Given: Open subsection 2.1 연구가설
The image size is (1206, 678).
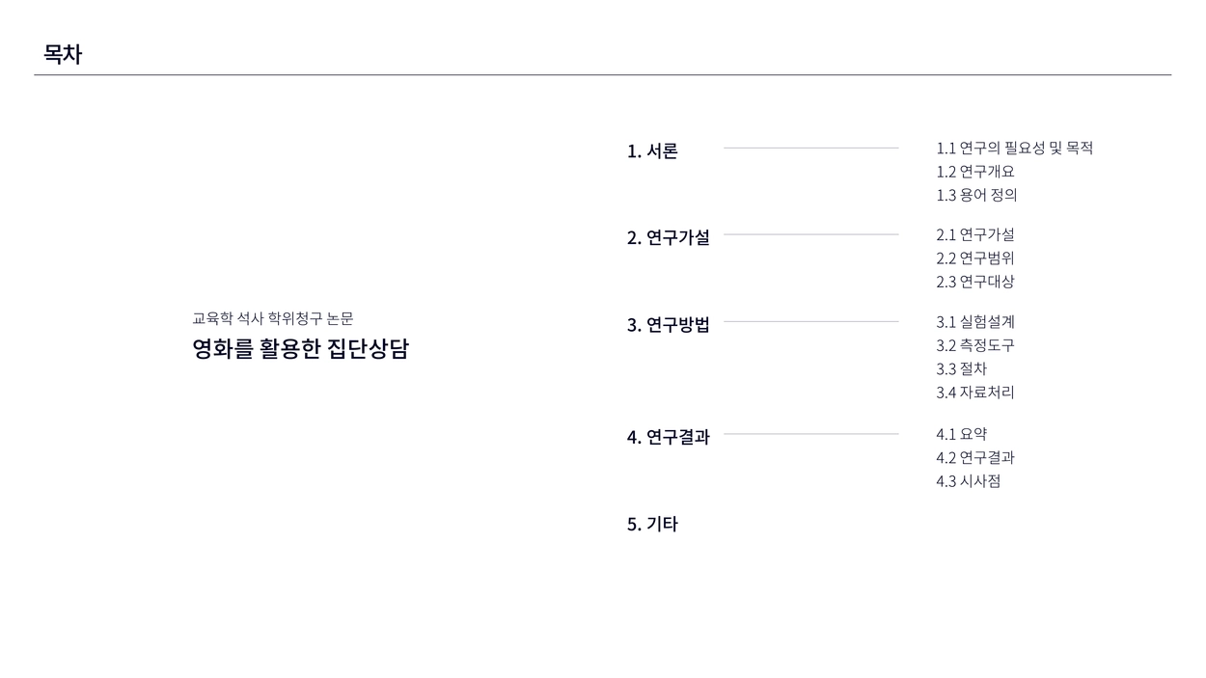Looking at the screenshot, I should (x=975, y=234).
